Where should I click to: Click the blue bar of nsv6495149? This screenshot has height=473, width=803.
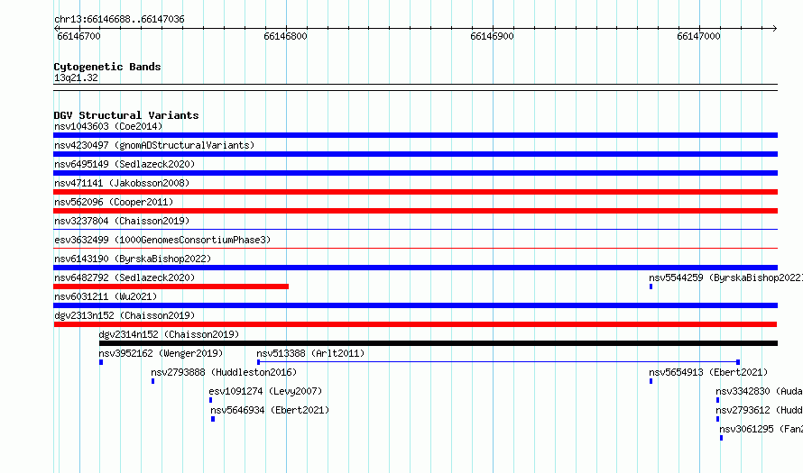[415, 173]
